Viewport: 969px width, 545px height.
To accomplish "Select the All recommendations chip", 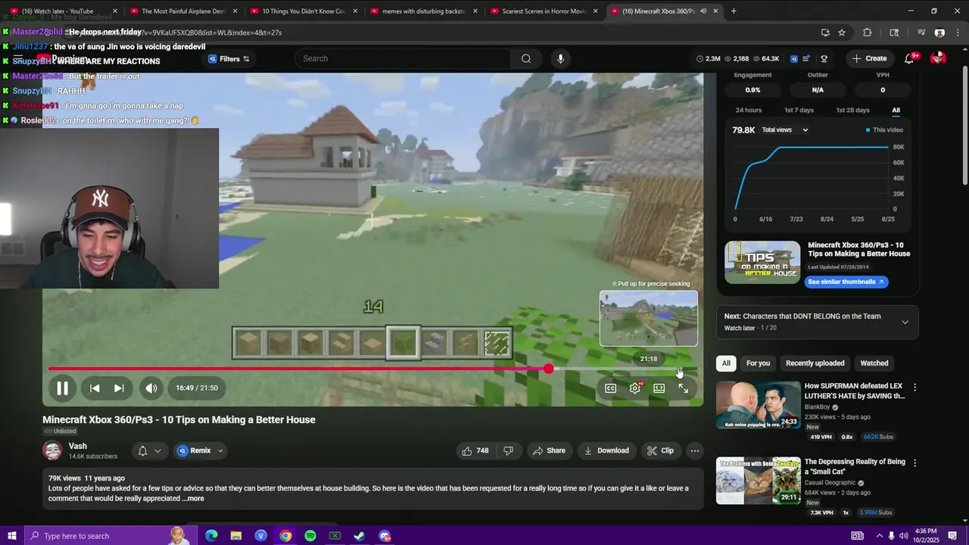I will pyautogui.click(x=726, y=363).
